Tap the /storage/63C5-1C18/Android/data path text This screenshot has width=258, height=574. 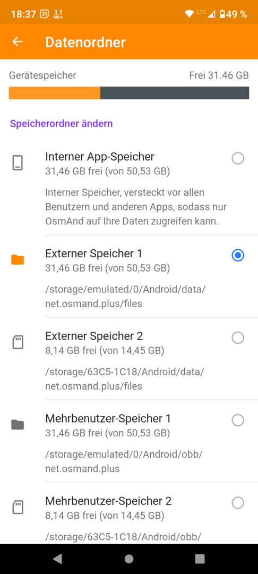pos(125,372)
